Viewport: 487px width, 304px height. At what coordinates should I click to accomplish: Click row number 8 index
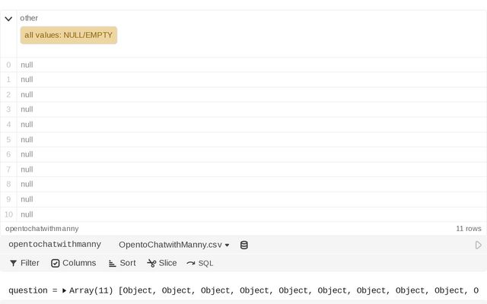8,184
